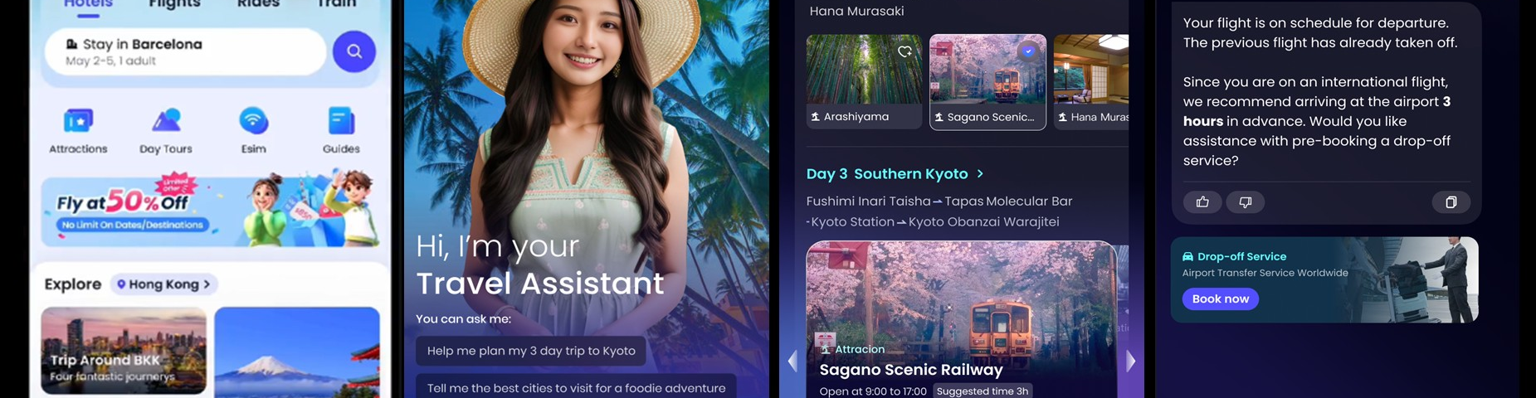Screen dimensions: 1536x398
Task: Switch to the Rides tab
Action: click(258, 4)
